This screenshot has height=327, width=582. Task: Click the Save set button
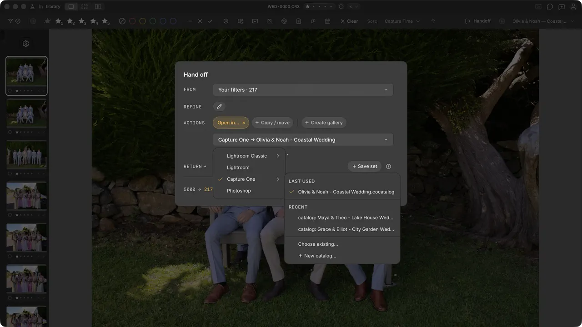(x=365, y=166)
